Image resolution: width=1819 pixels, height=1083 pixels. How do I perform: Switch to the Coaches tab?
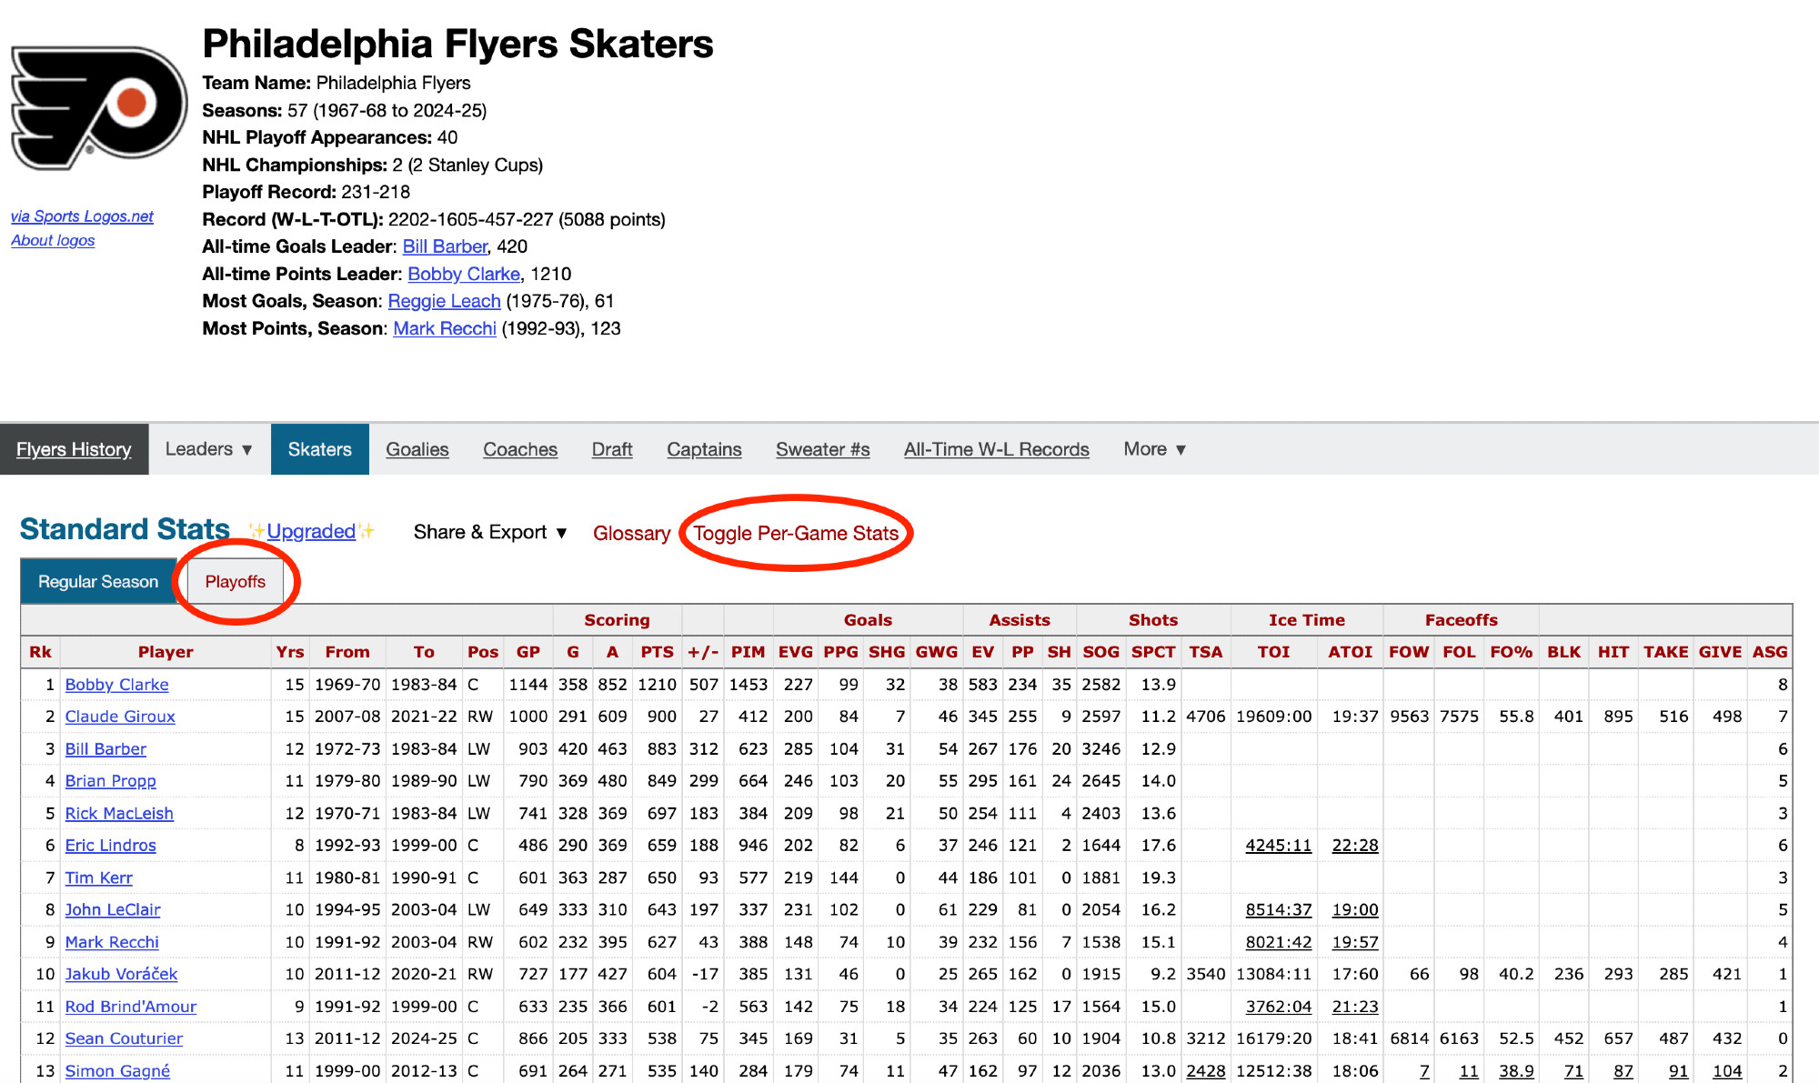coord(520,449)
